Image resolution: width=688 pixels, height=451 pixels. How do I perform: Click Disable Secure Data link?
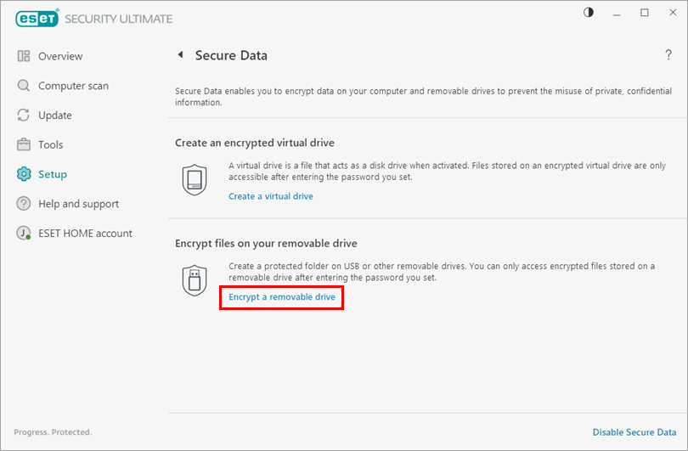click(634, 432)
